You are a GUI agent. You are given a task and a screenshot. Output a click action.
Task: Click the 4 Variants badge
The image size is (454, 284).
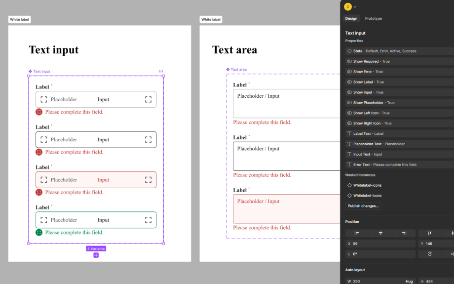pos(96,248)
